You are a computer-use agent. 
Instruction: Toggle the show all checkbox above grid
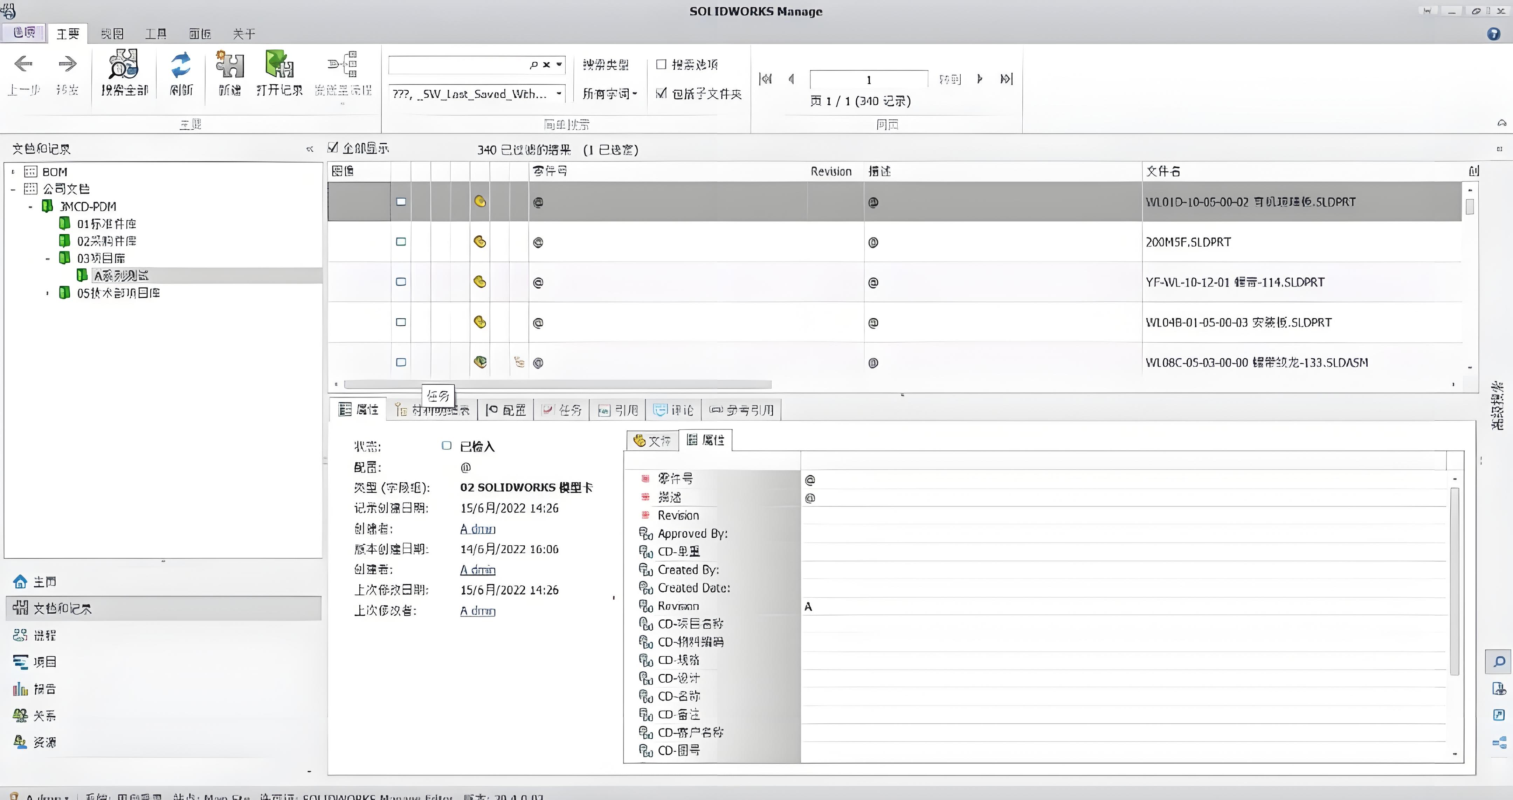pos(333,147)
